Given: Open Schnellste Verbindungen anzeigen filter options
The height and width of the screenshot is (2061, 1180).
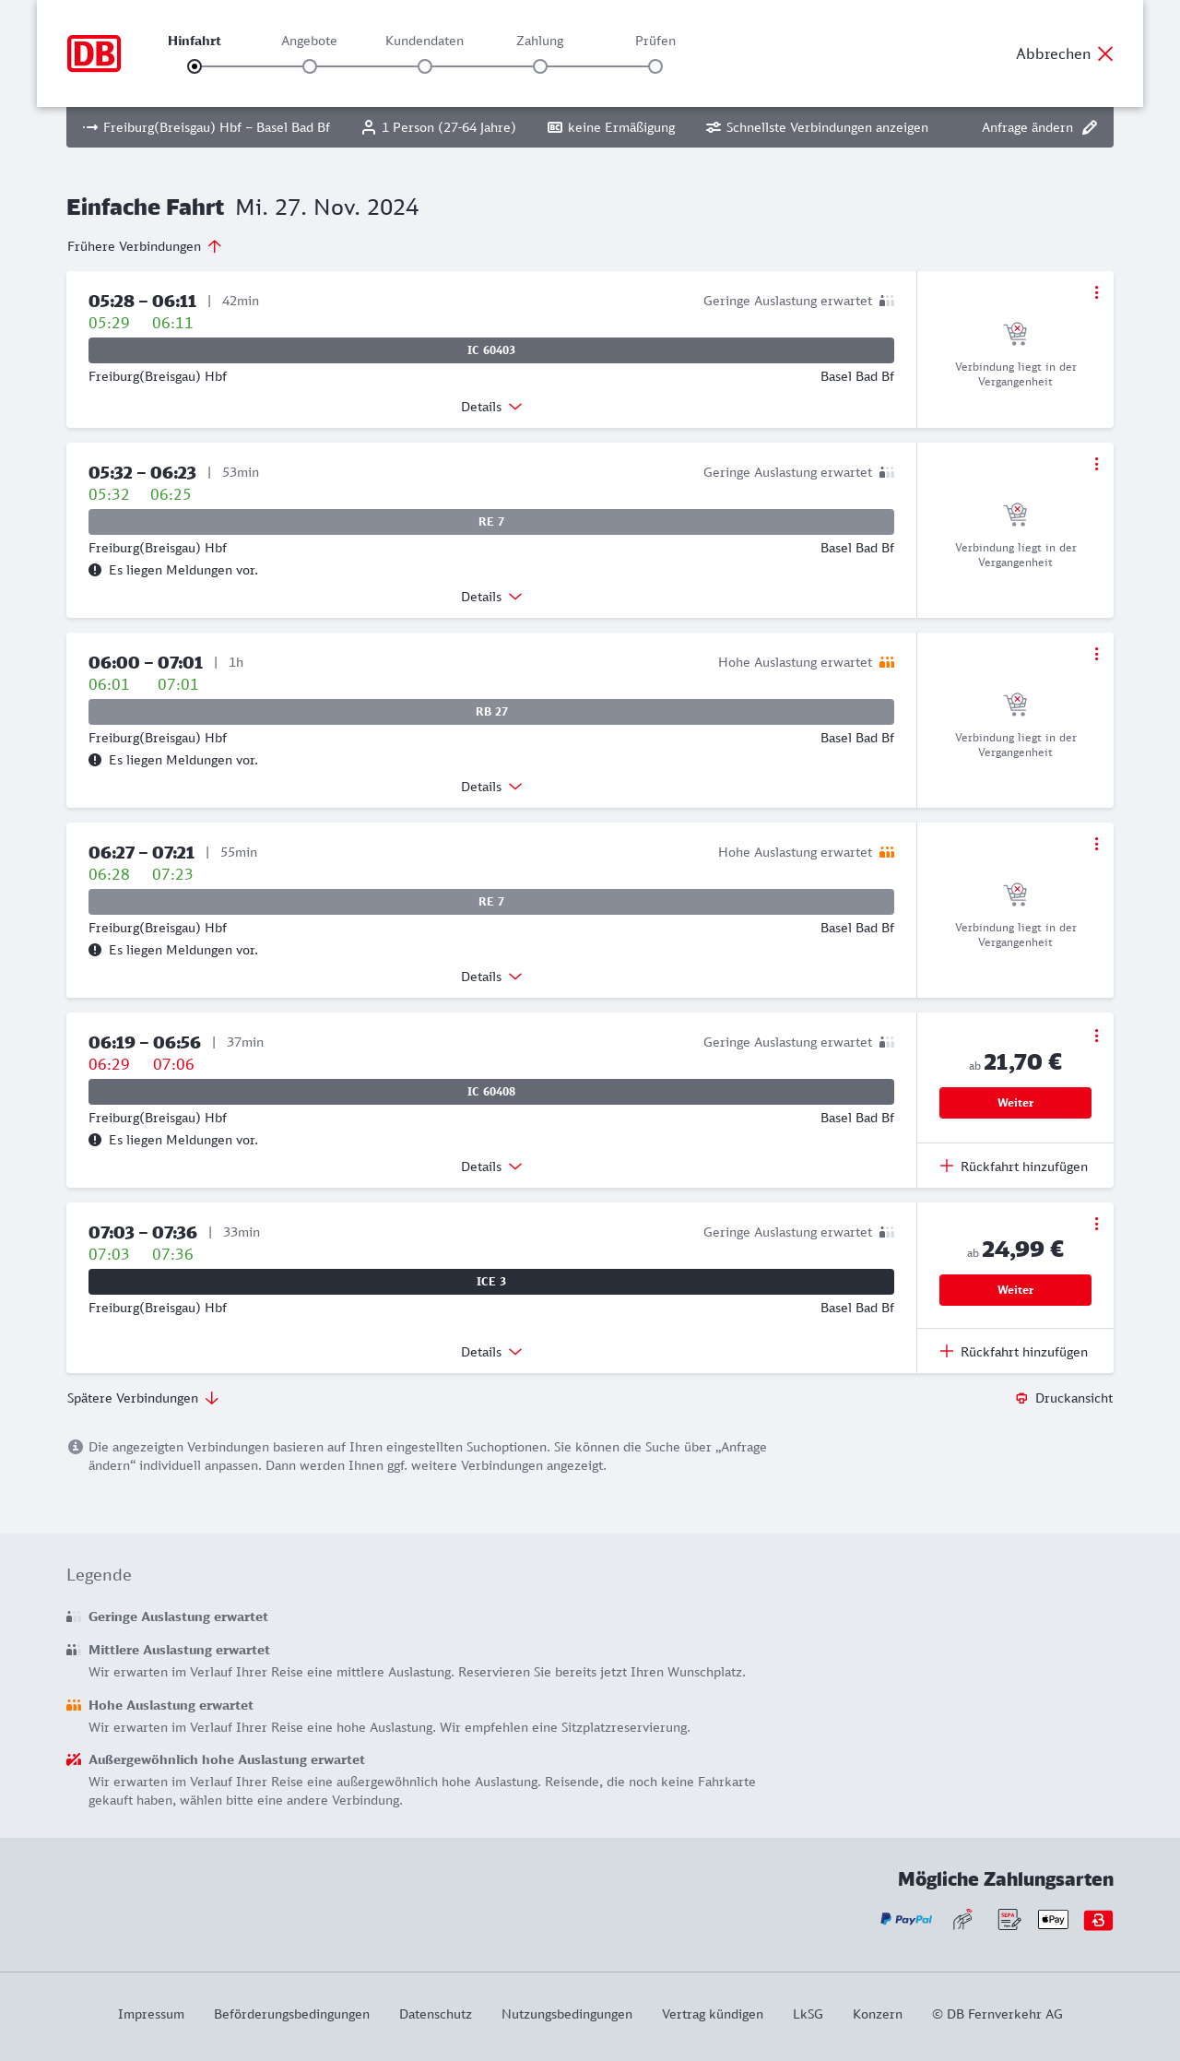Looking at the screenshot, I should (x=817, y=127).
